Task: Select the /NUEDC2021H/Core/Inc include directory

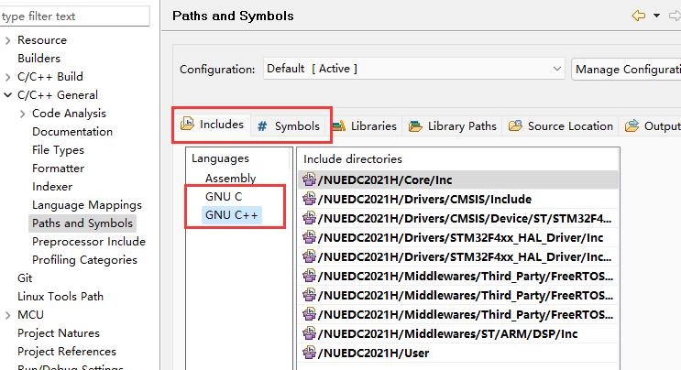Action: pos(458,180)
